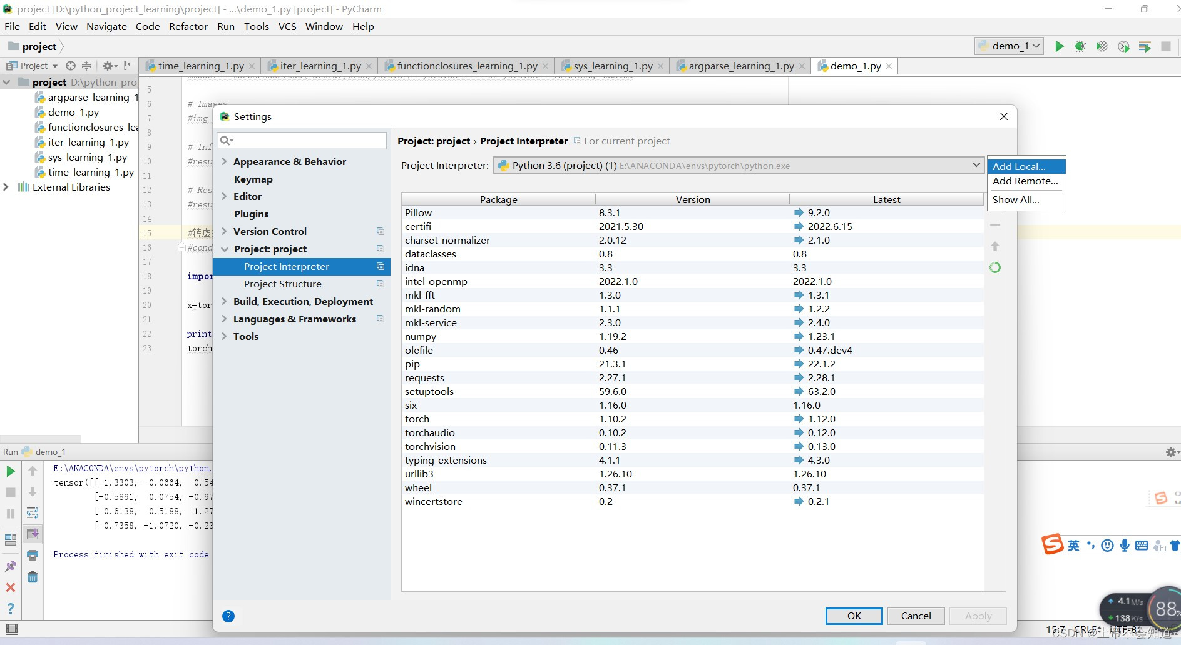Expand Languages & Frameworks settings

[225, 319]
